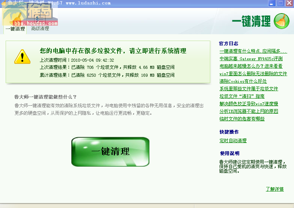294x208 pixels.
Task: Click the warning headline 您的电脑中存在很多垃圾文件
Action: coord(113,51)
